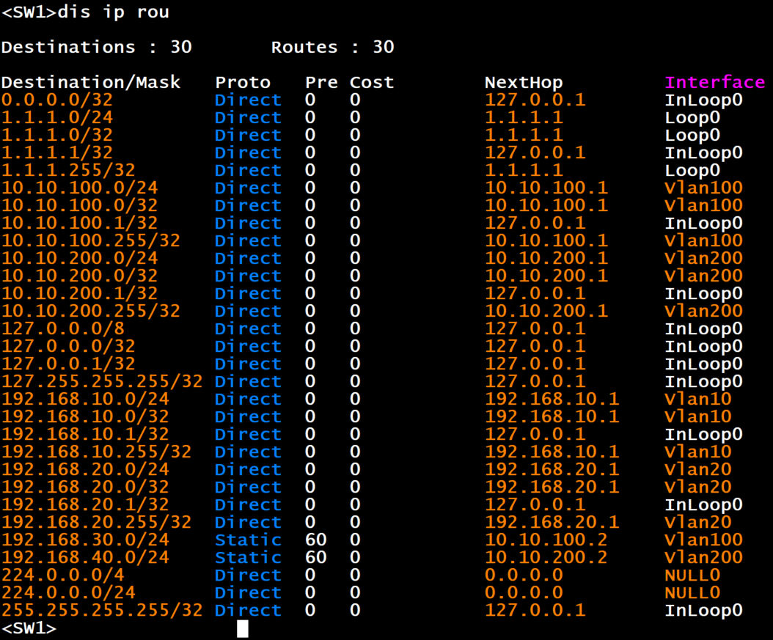Click Vlan100 interface on 192.168.30.0/24 row
The width and height of the screenshot is (773, 640).
point(703,540)
